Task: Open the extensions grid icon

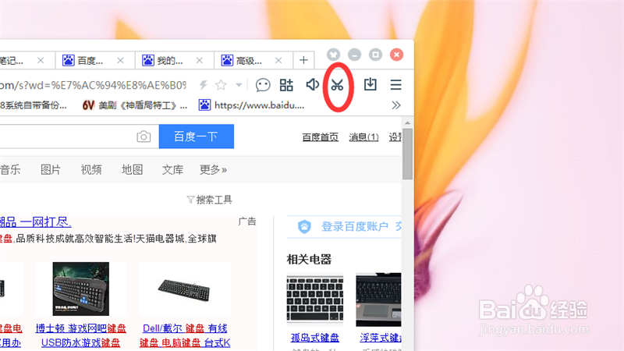Action: click(286, 85)
